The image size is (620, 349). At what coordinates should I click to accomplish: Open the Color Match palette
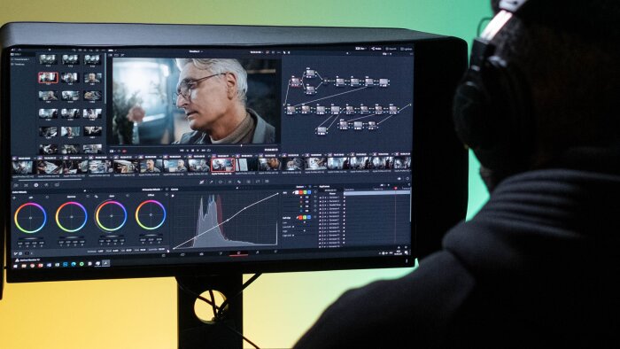click(26, 185)
